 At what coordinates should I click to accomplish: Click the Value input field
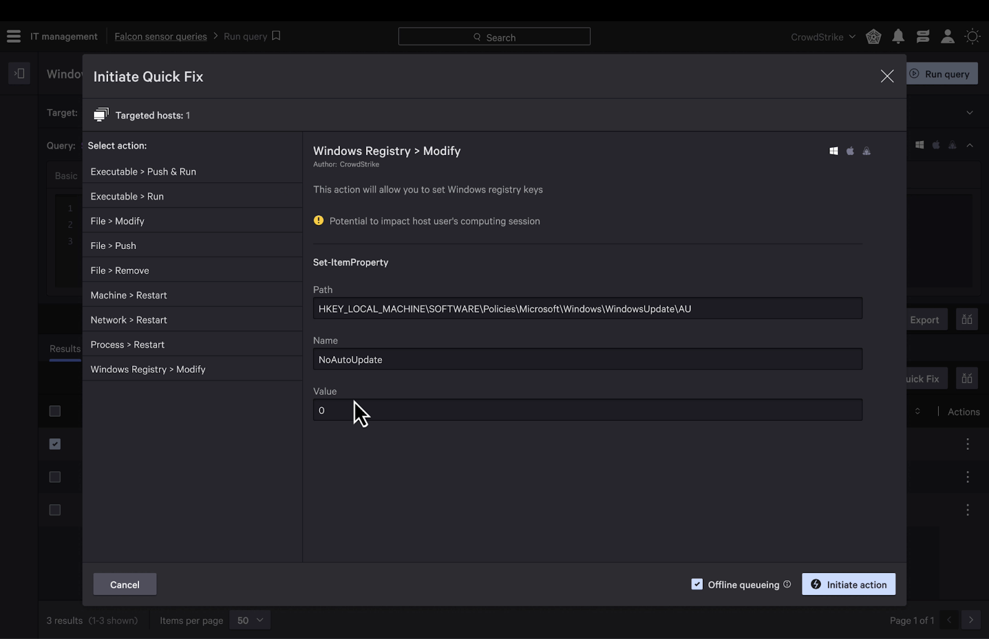[587, 410]
